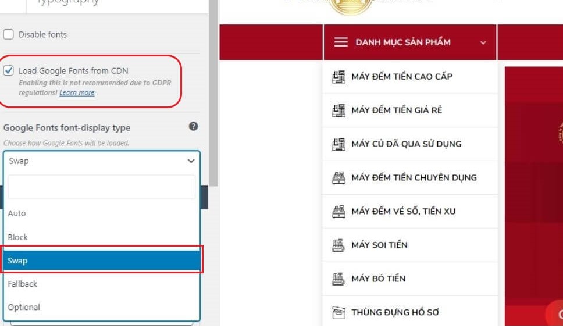The height and width of the screenshot is (328, 563).
Task: Open the MÁY SOI TIỀN category
Action: pos(380,245)
